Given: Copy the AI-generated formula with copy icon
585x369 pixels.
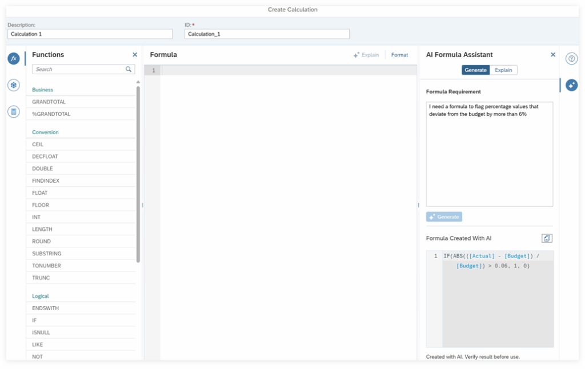Looking at the screenshot, I should [x=547, y=238].
